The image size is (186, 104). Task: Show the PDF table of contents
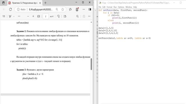point(4,16)
